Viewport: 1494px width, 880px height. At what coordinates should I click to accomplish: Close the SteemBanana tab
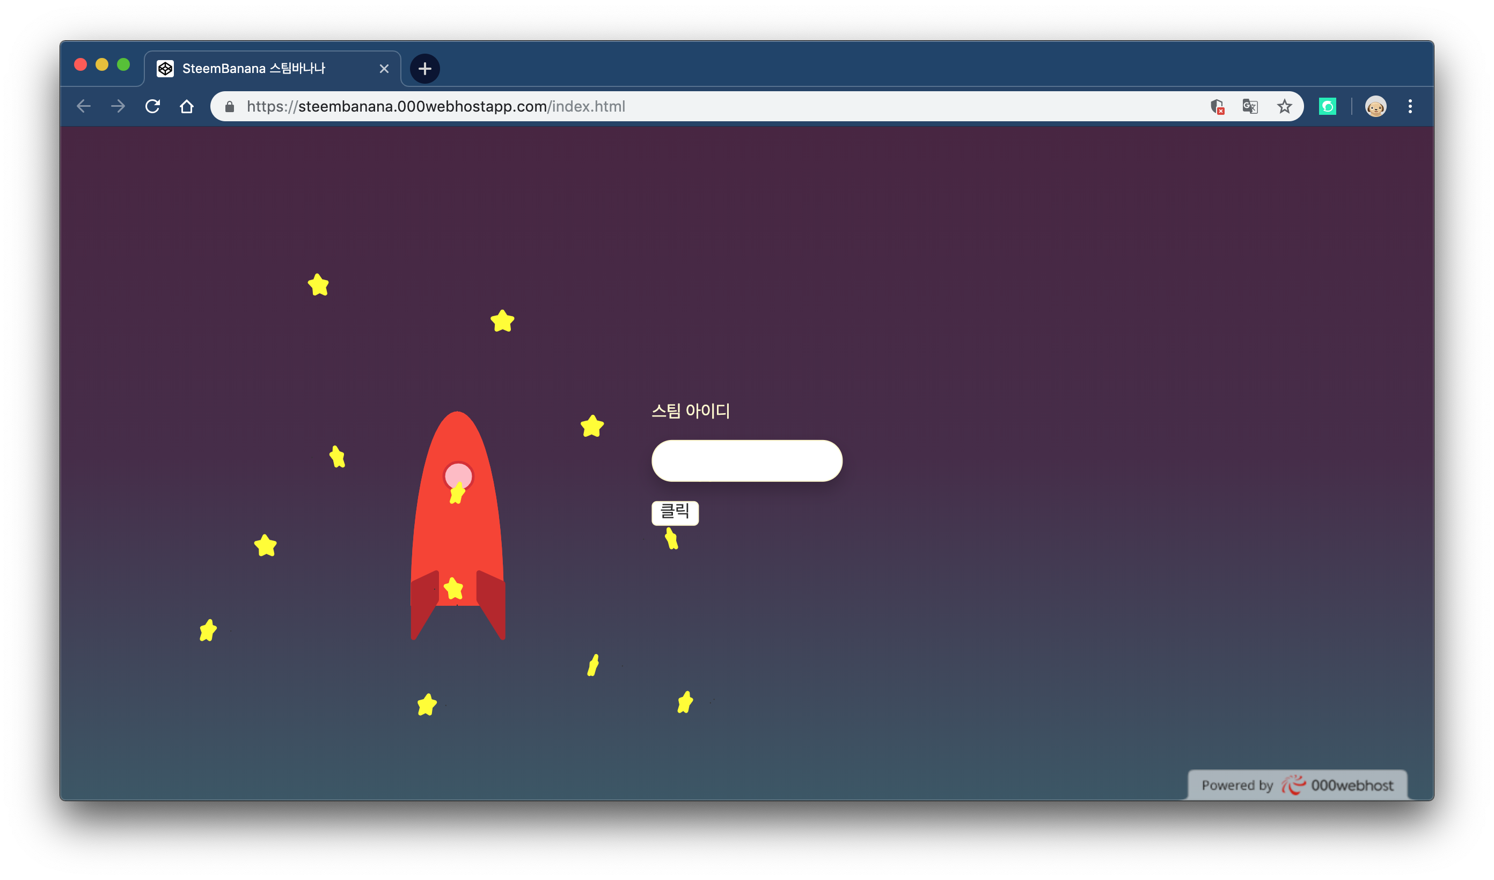pos(384,69)
